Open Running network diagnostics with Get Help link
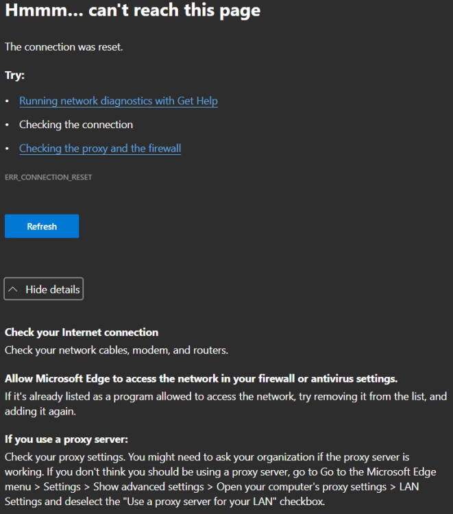This screenshot has width=453, height=514. click(x=119, y=101)
